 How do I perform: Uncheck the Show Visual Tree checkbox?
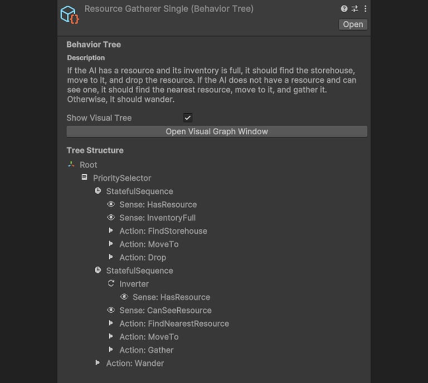click(188, 118)
